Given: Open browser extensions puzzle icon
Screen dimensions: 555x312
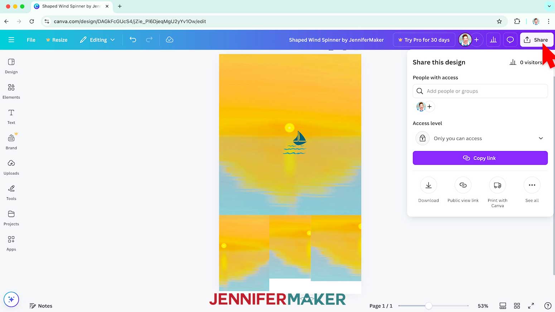Looking at the screenshot, I should tap(517, 21).
